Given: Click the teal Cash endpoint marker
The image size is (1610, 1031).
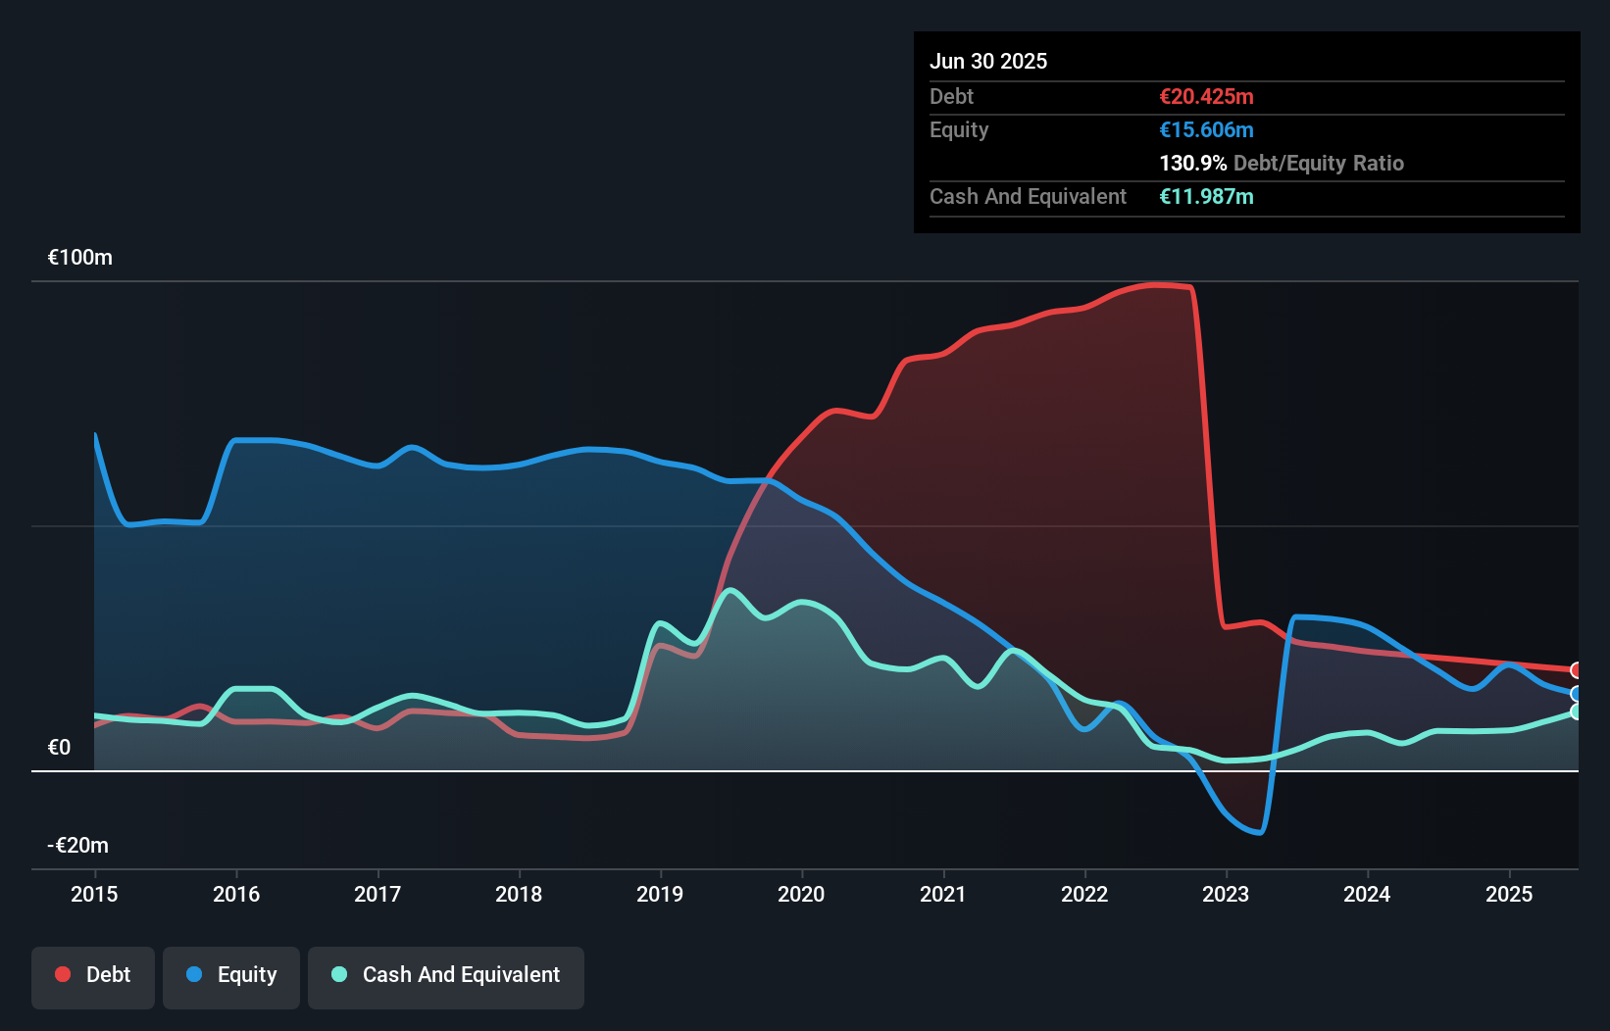Looking at the screenshot, I should (1577, 712).
